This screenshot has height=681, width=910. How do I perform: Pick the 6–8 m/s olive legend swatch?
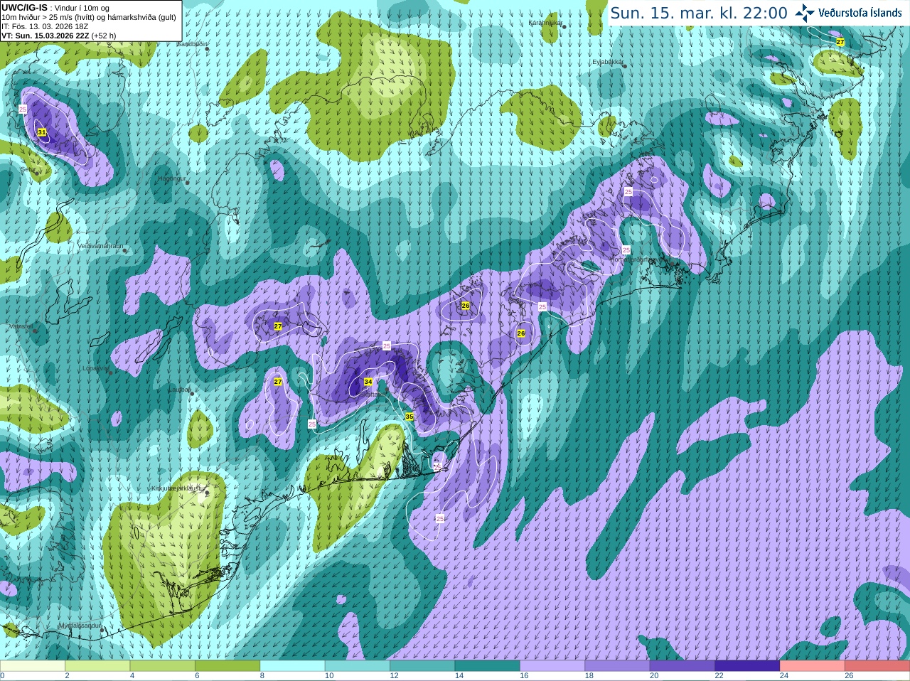pos(228,666)
